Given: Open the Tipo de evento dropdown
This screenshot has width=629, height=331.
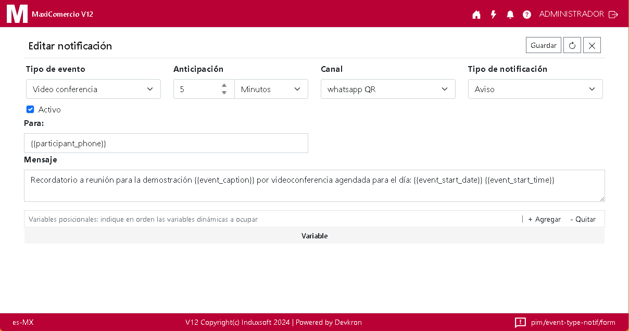Looking at the screenshot, I should point(93,89).
